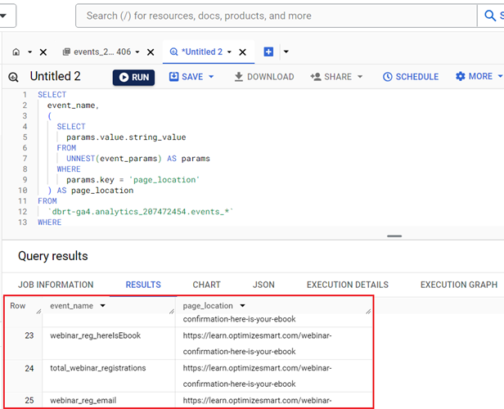The height and width of the screenshot is (409, 504).
Task: Close the home tab
Action: tap(43, 52)
